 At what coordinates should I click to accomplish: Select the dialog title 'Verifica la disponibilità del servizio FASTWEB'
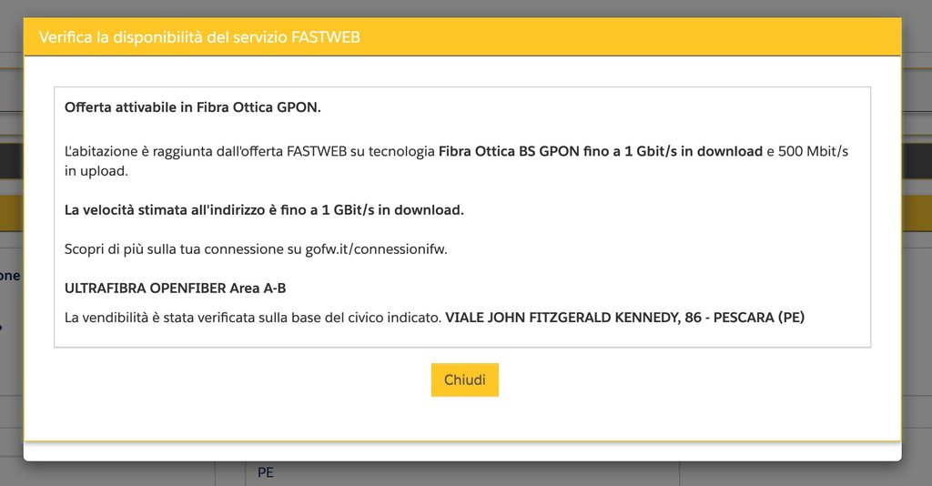click(x=199, y=36)
